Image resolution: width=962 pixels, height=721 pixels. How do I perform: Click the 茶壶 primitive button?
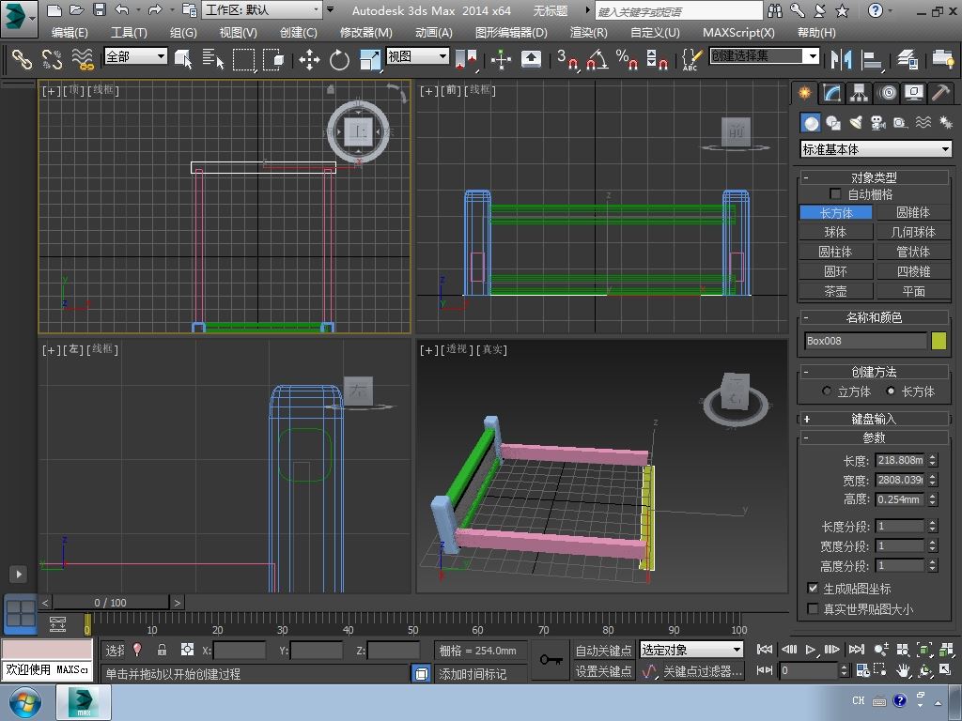tap(835, 291)
